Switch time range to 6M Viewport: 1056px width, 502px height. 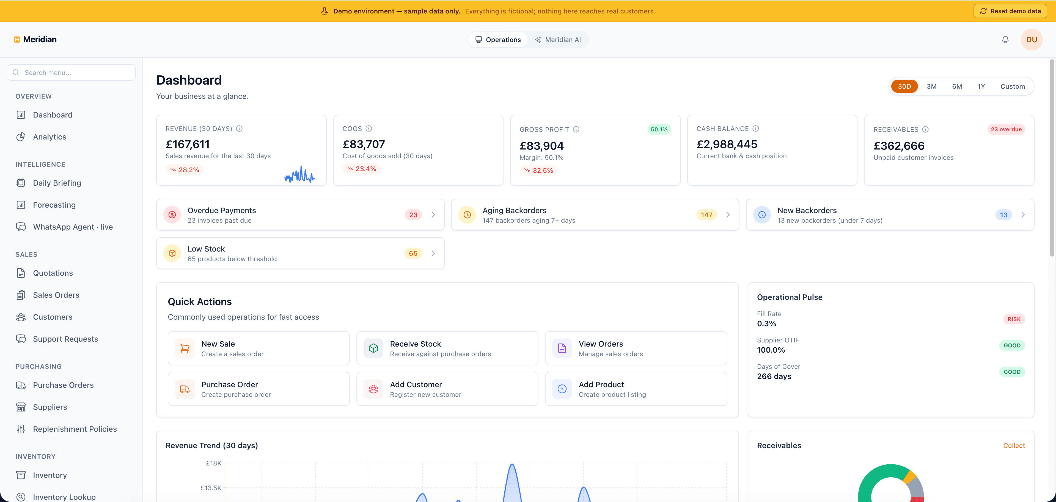coord(957,87)
